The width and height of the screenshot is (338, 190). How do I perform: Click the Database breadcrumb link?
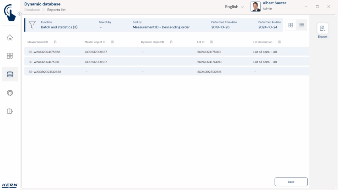pyautogui.click(x=32, y=10)
